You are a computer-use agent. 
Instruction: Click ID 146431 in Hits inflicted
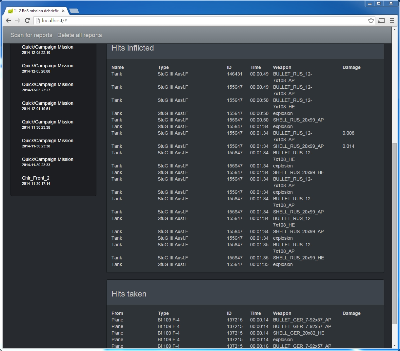(x=235, y=74)
